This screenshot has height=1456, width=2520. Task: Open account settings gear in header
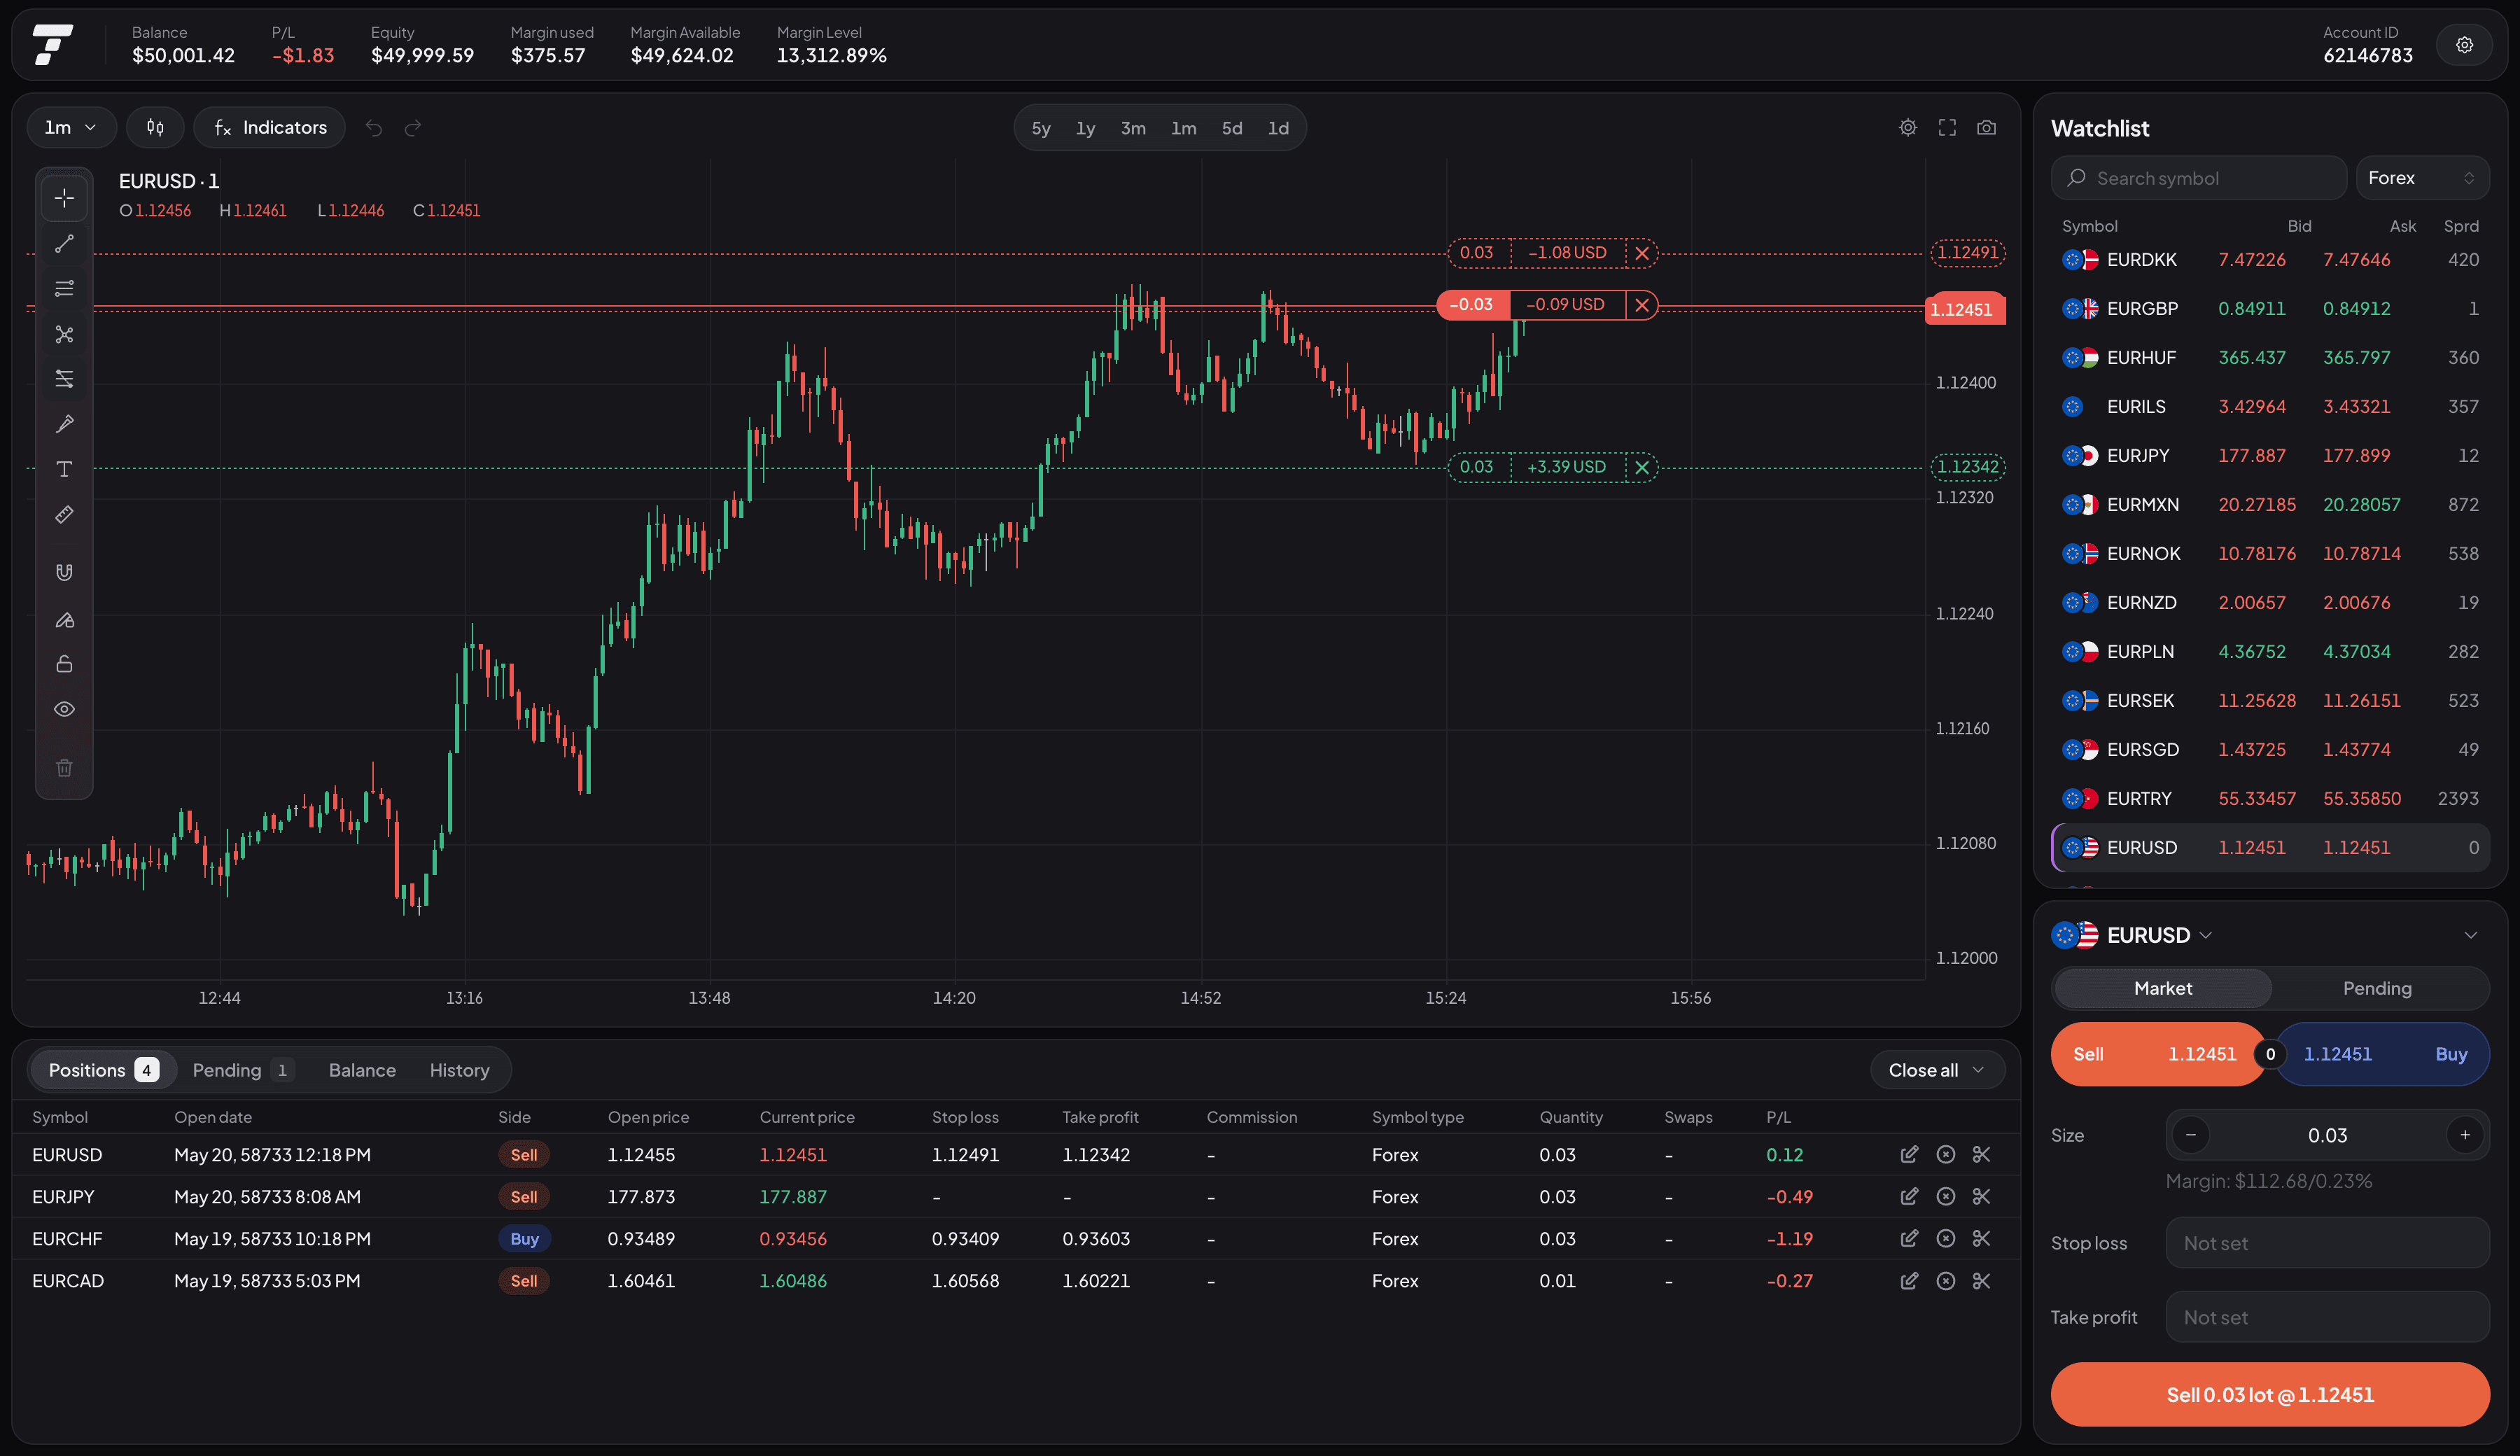point(2464,45)
